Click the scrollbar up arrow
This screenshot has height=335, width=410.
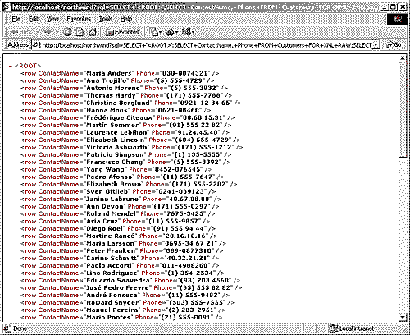[x=403, y=58]
